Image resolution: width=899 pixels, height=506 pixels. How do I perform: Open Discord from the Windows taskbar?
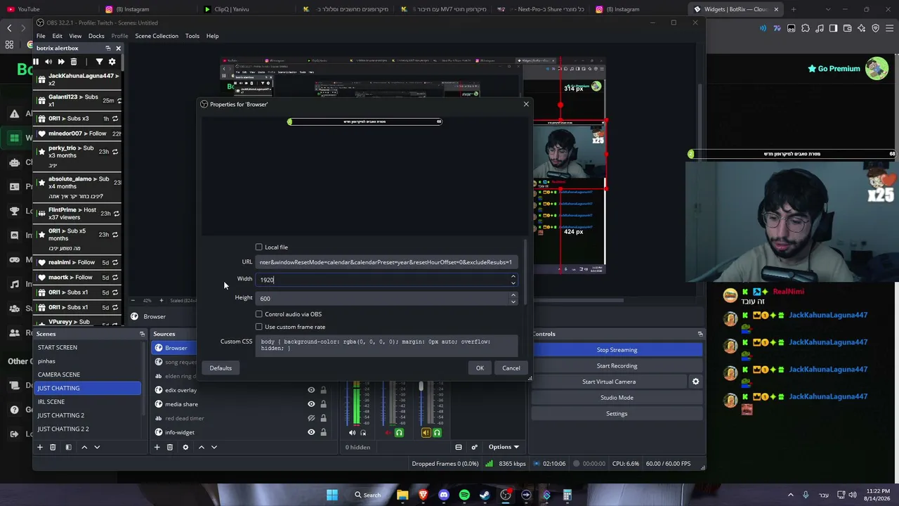(x=443, y=495)
